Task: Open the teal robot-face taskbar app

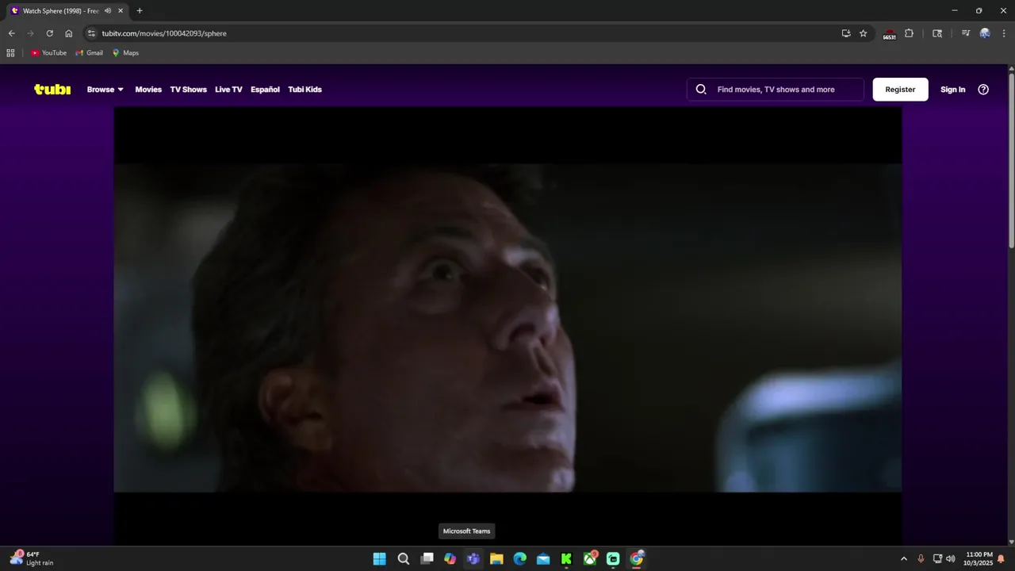Action: pyautogui.click(x=613, y=559)
